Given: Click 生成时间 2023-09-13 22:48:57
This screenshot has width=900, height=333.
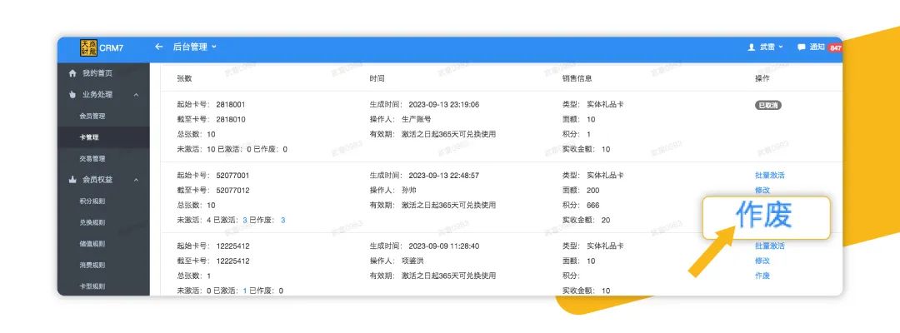Looking at the screenshot, I should (x=425, y=176).
